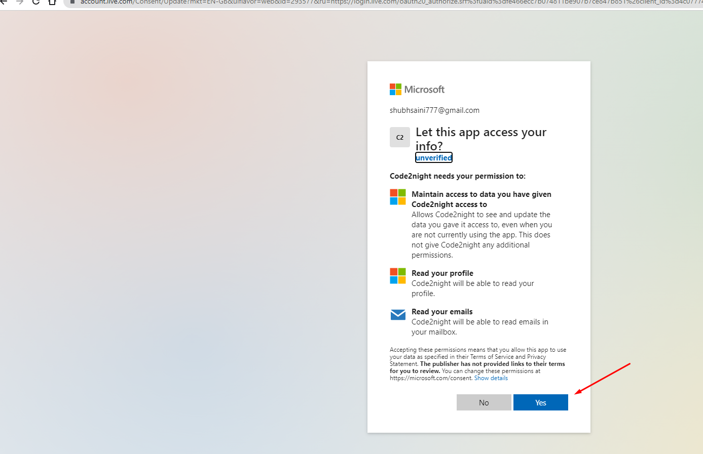Reload the page with browser refresh icon
The height and width of the screenshot is (454, 703).
(36, 2)
